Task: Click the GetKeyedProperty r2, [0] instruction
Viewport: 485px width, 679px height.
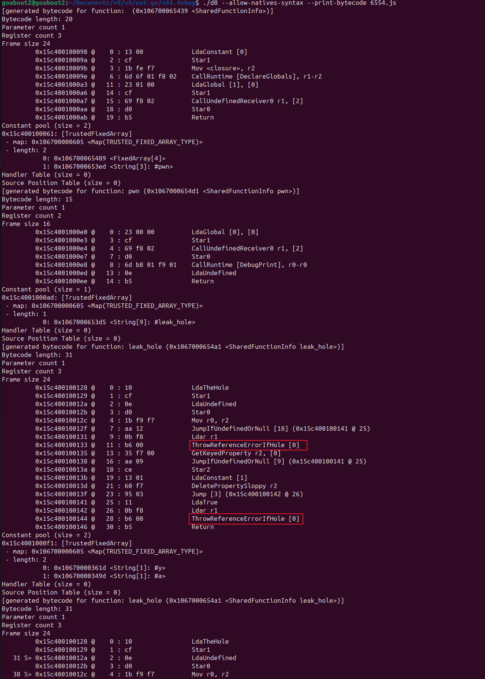Action: coord(236,453)
